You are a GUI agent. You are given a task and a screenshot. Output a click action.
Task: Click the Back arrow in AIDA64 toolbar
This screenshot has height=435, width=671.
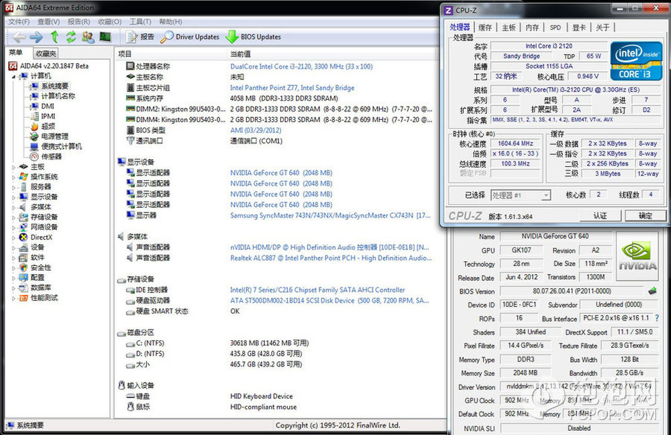tap(19, 37)
